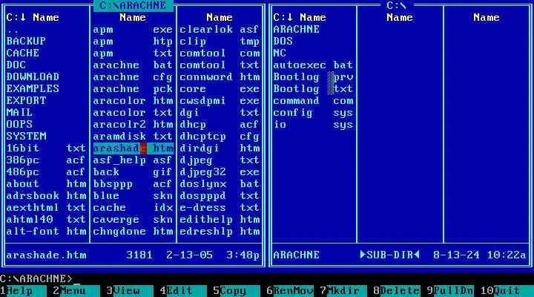Select the about htm file
This screenshot has height=297, width=534.
(46, 184)
